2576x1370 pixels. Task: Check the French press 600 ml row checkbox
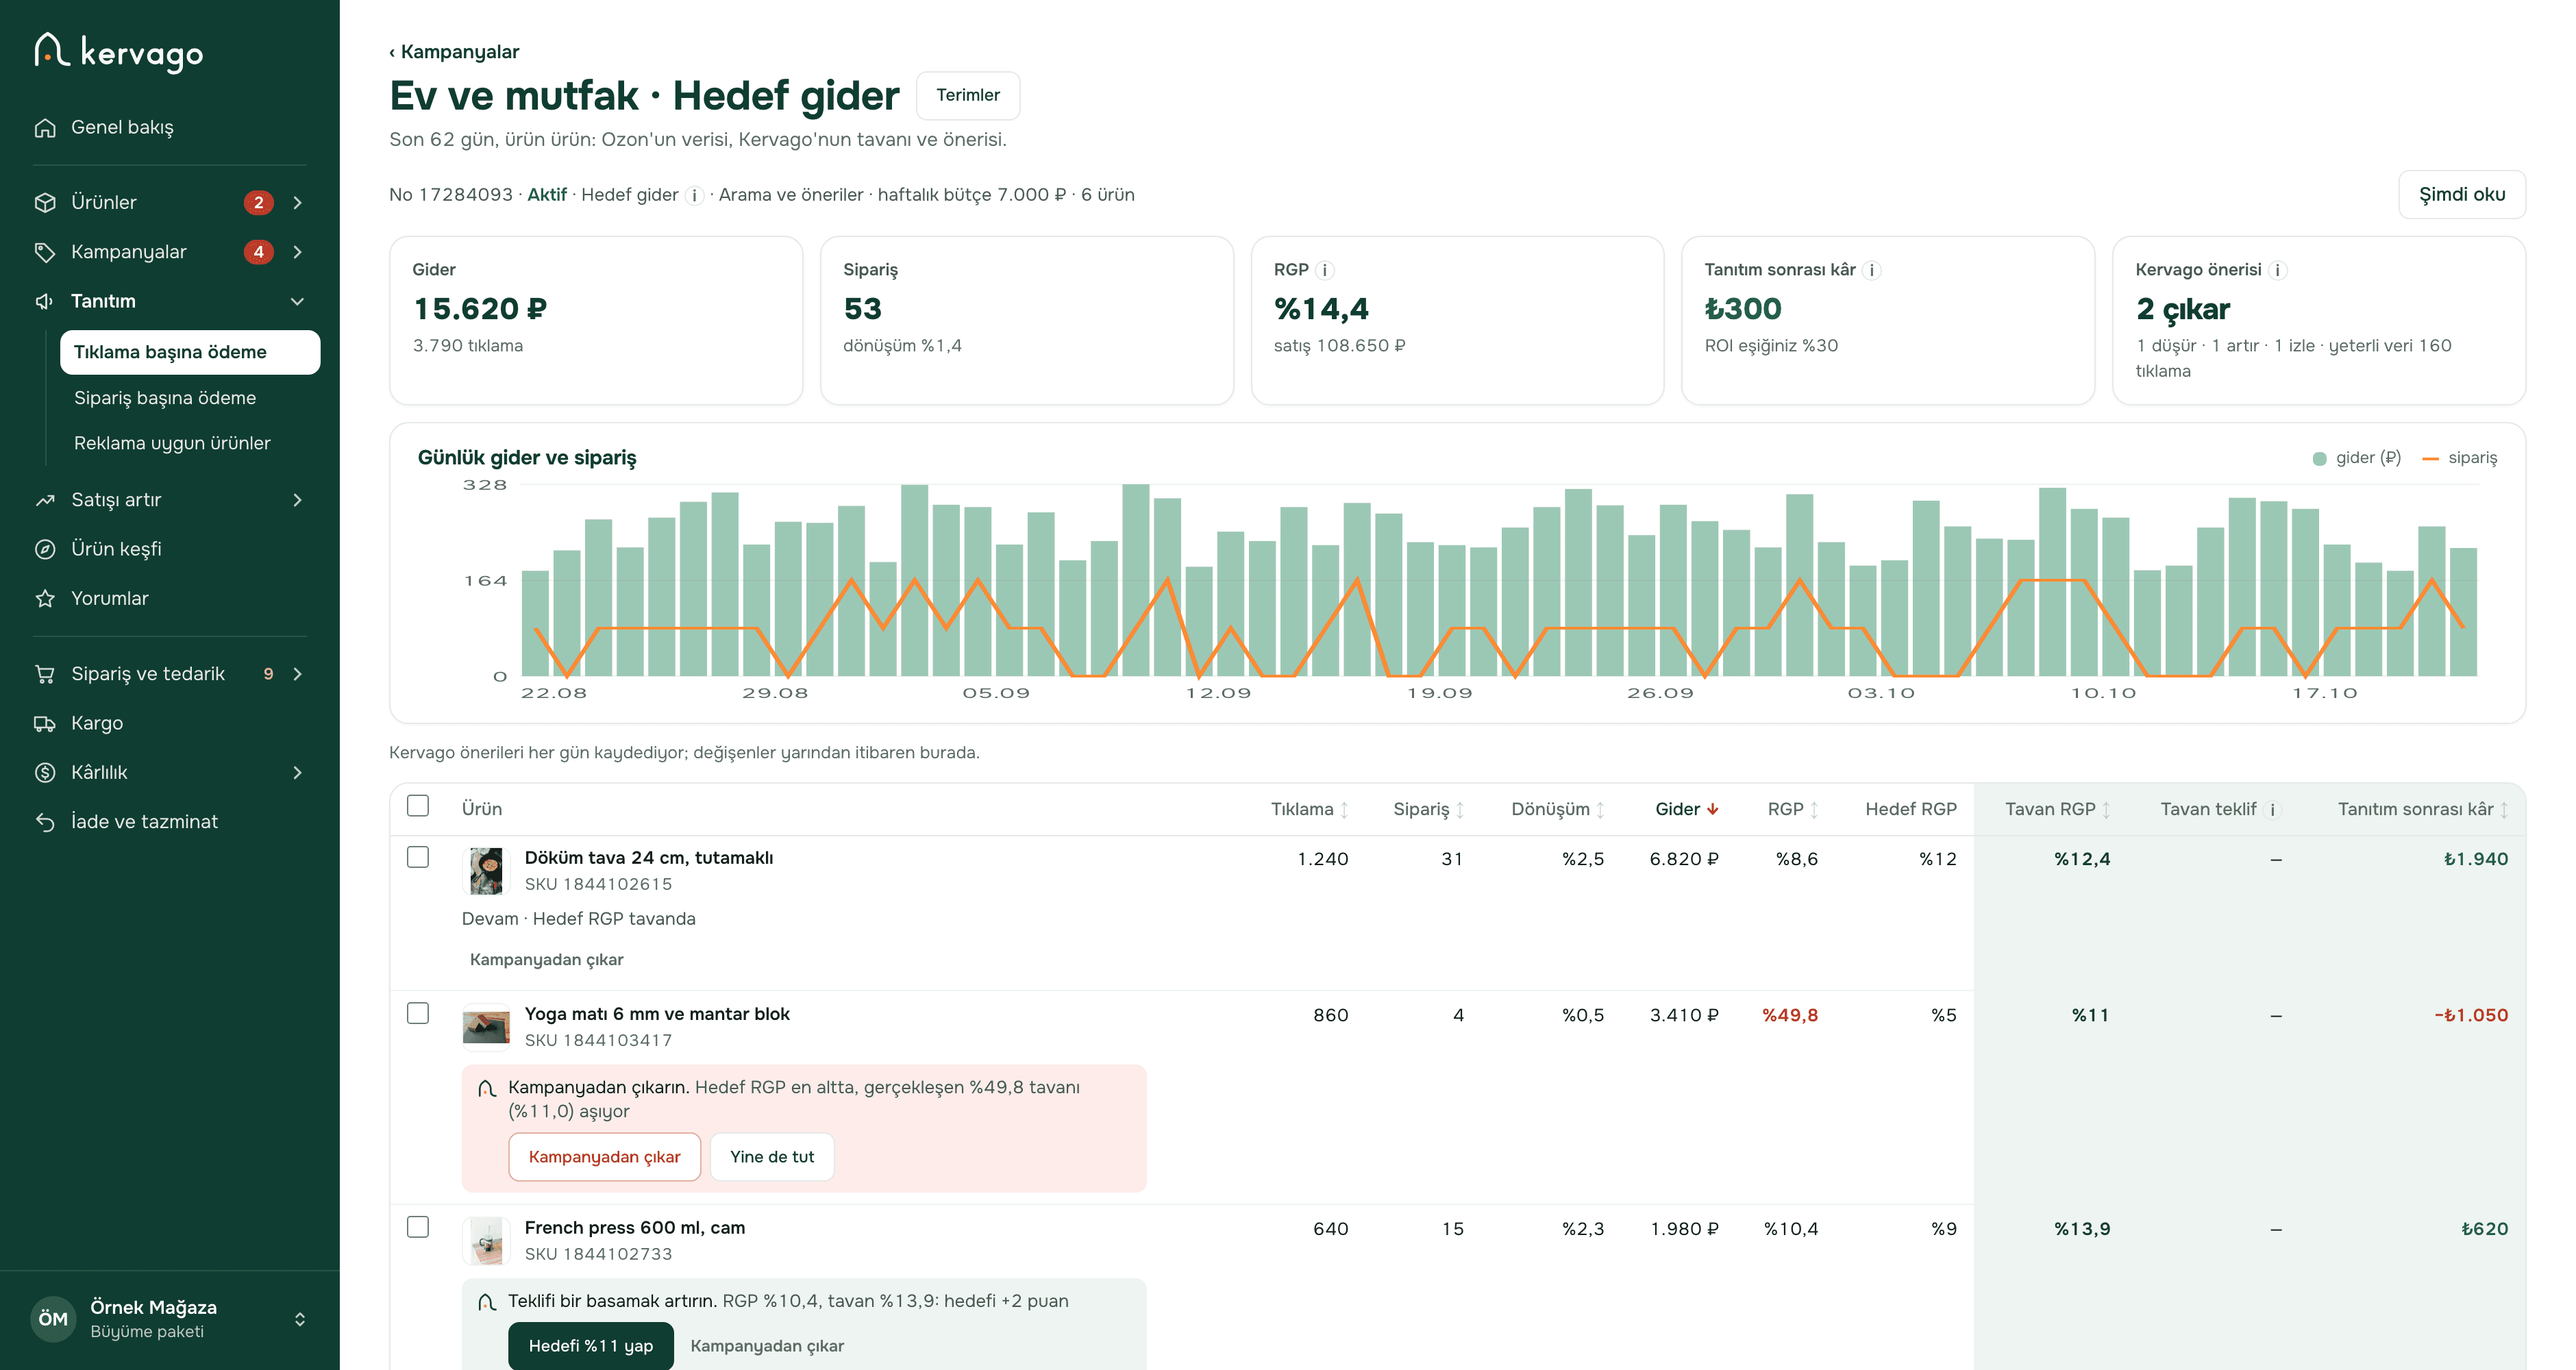coord(418,1227)
